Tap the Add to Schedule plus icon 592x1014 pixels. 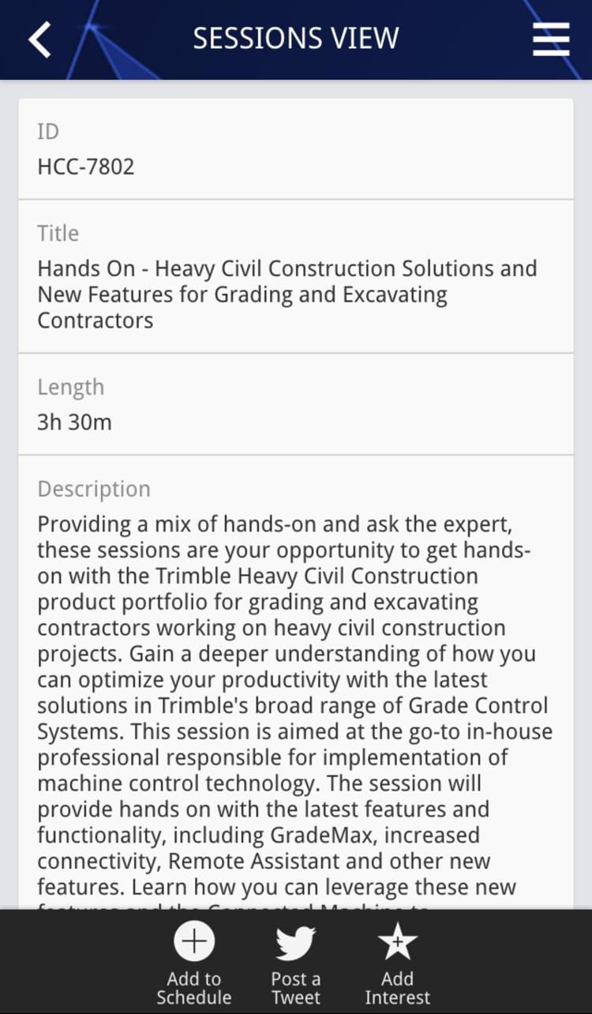pyautogui.click(x=193, y=941)
